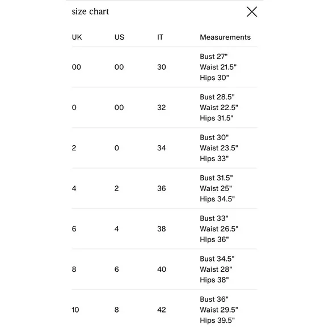Select the UK 00 size row
Image resolution: width=329 pixels, height=329 pixels.
point(164,67)
